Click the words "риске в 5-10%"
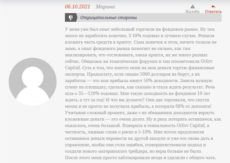Screen dimensions: 230x163 pyautogui.click(x=137, y=132)
